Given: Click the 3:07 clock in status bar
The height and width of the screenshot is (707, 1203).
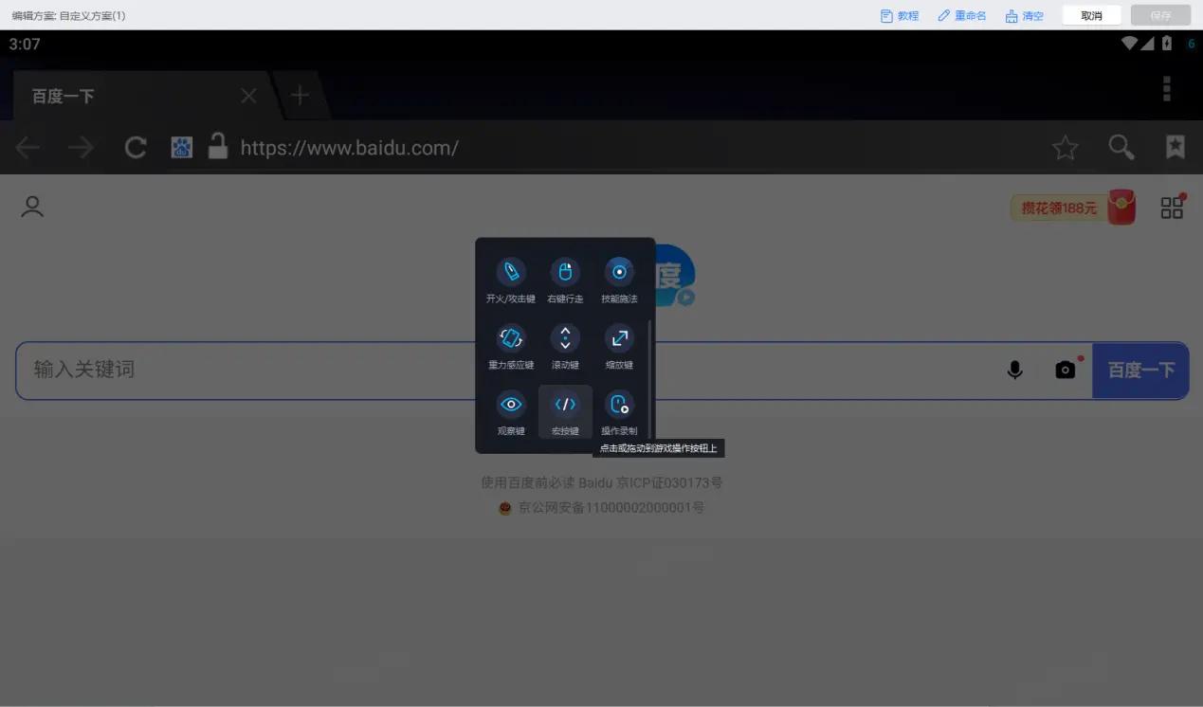Looking at the screenshot, I should tap(25, 44).
